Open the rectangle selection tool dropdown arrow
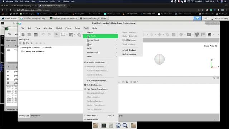 click(67, 35)
